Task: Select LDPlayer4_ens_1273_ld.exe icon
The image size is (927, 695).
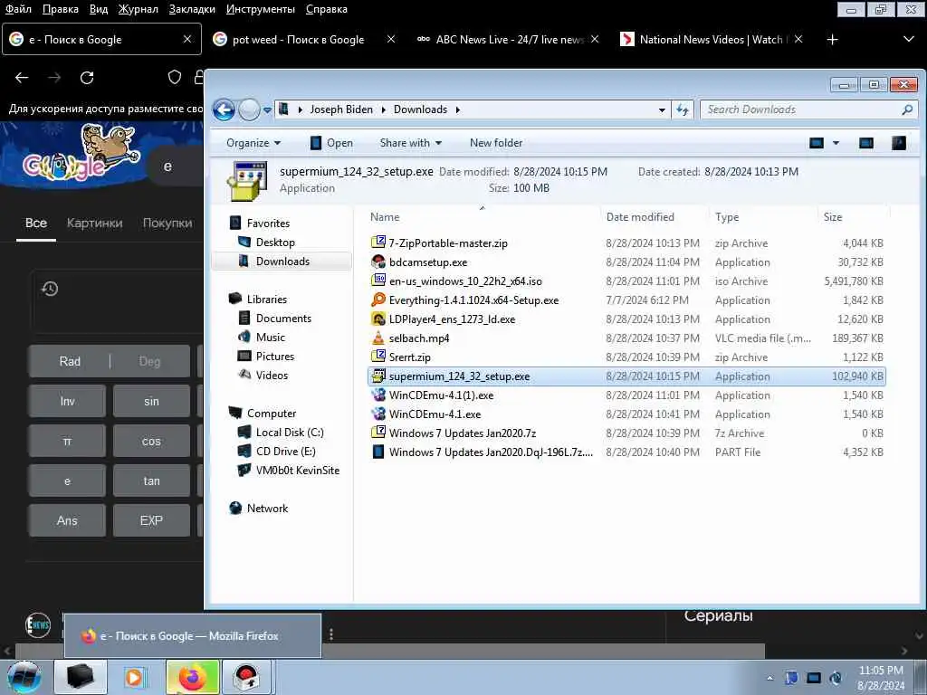Action: (x=377, y=319)
